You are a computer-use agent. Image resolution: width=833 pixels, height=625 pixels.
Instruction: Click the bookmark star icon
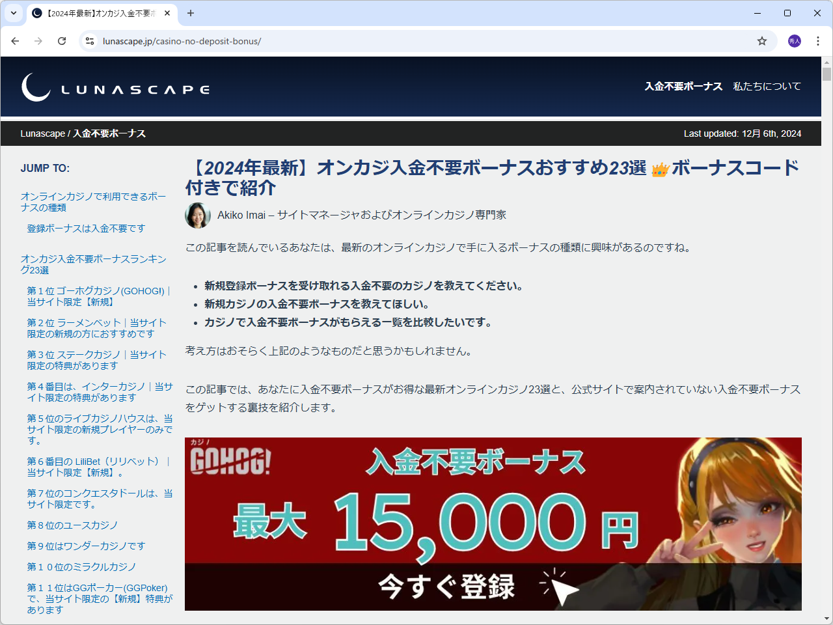[x=761, y=40]
